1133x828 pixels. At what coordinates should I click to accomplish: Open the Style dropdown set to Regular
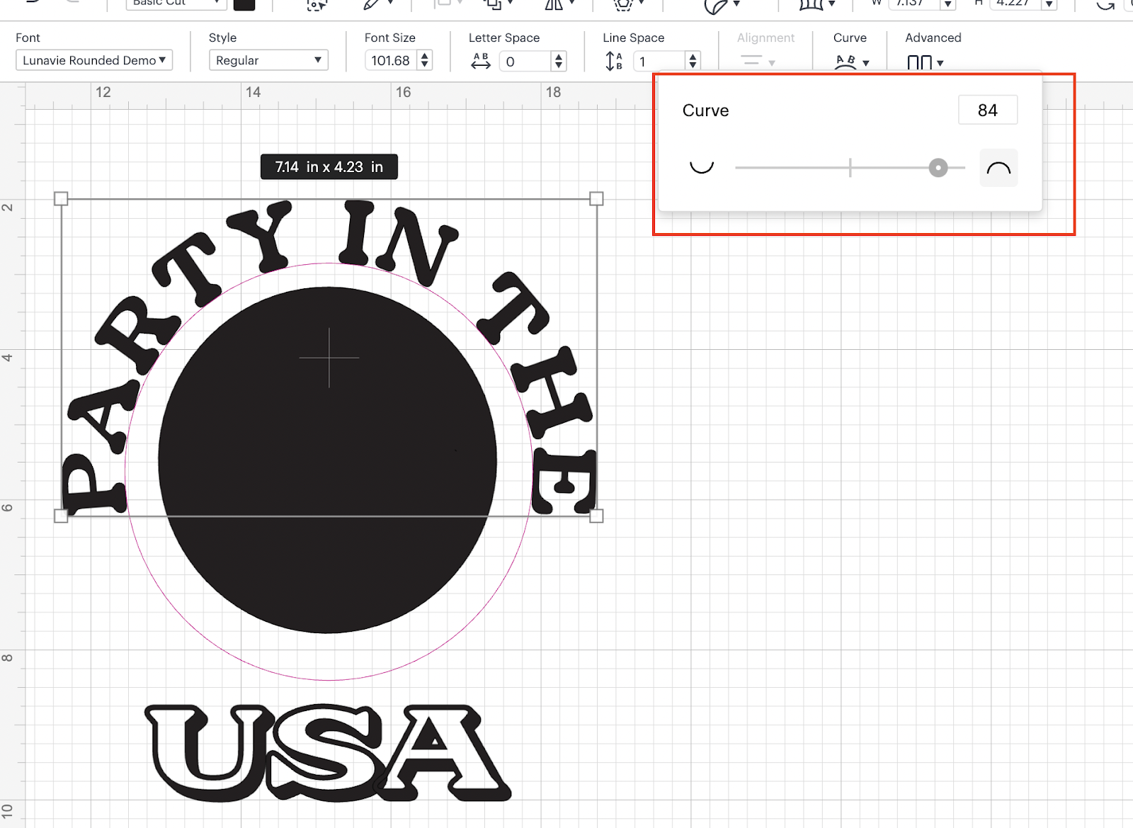point(268,60)
